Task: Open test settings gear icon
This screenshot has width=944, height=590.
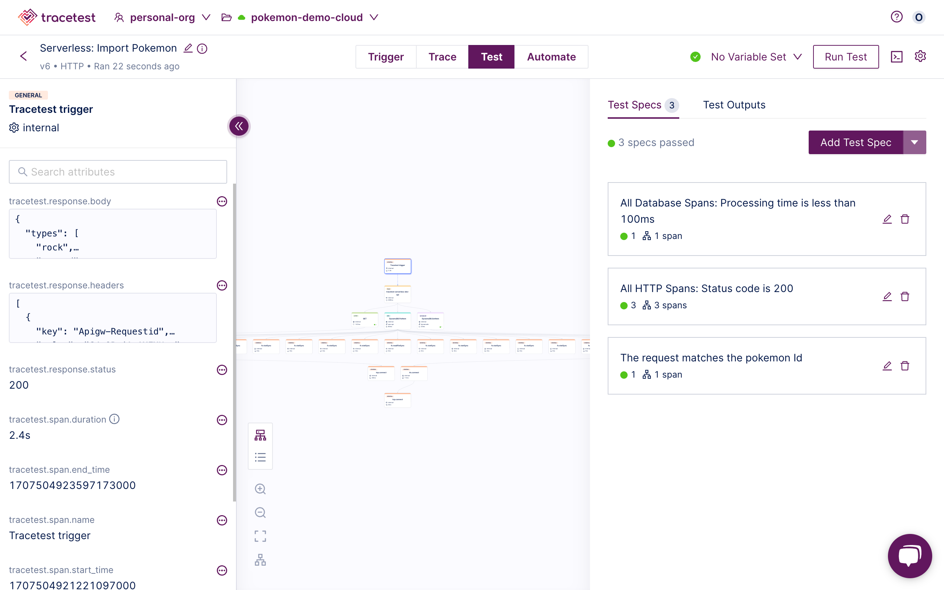Action: [920, 56]
